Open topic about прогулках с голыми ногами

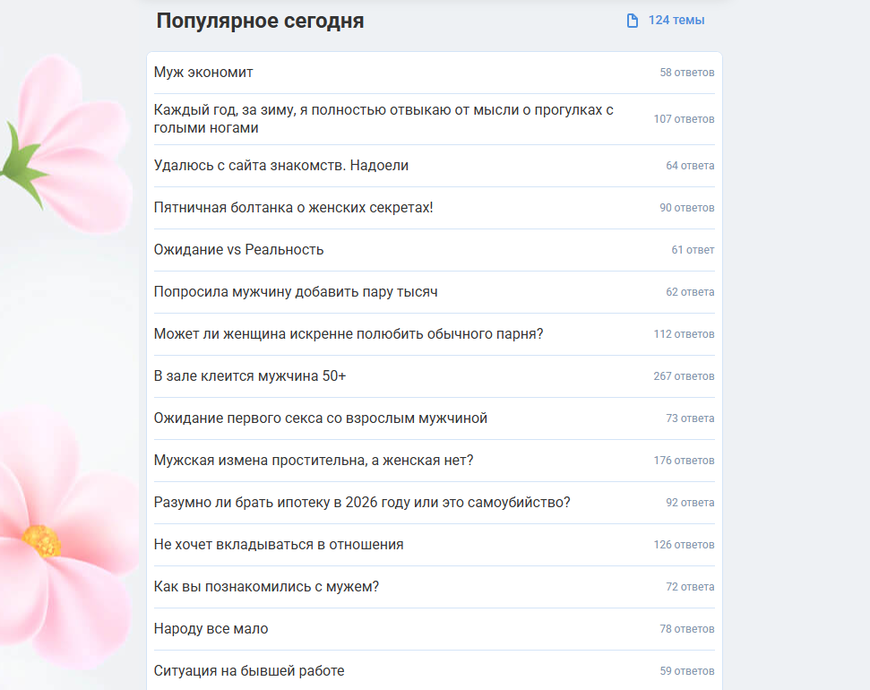[383, 119]
